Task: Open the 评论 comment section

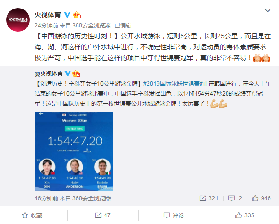Action: point(174,215)
